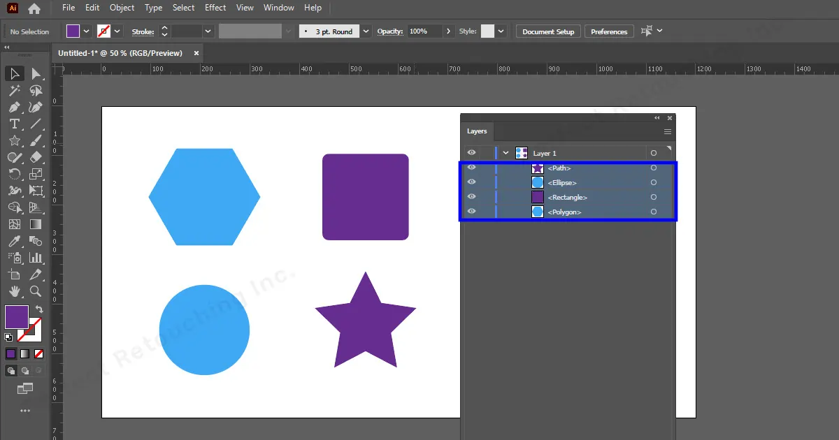Click the Document Setup button
Image resolution: width=839 pixels, height=440 pixels.
[548, 31]
